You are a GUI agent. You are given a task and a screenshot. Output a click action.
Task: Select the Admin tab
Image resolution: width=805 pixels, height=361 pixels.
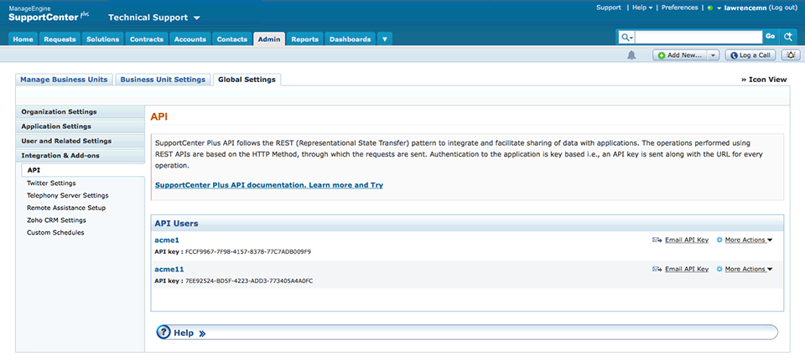269,39
